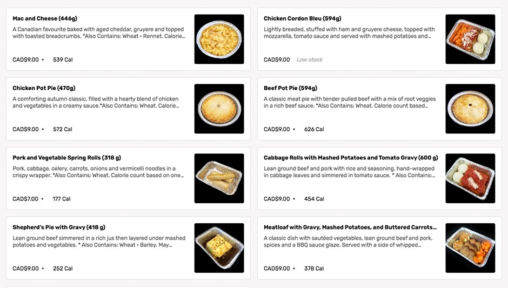Choose Pork and Vegetable Spring Rolls title

(66, 158)
